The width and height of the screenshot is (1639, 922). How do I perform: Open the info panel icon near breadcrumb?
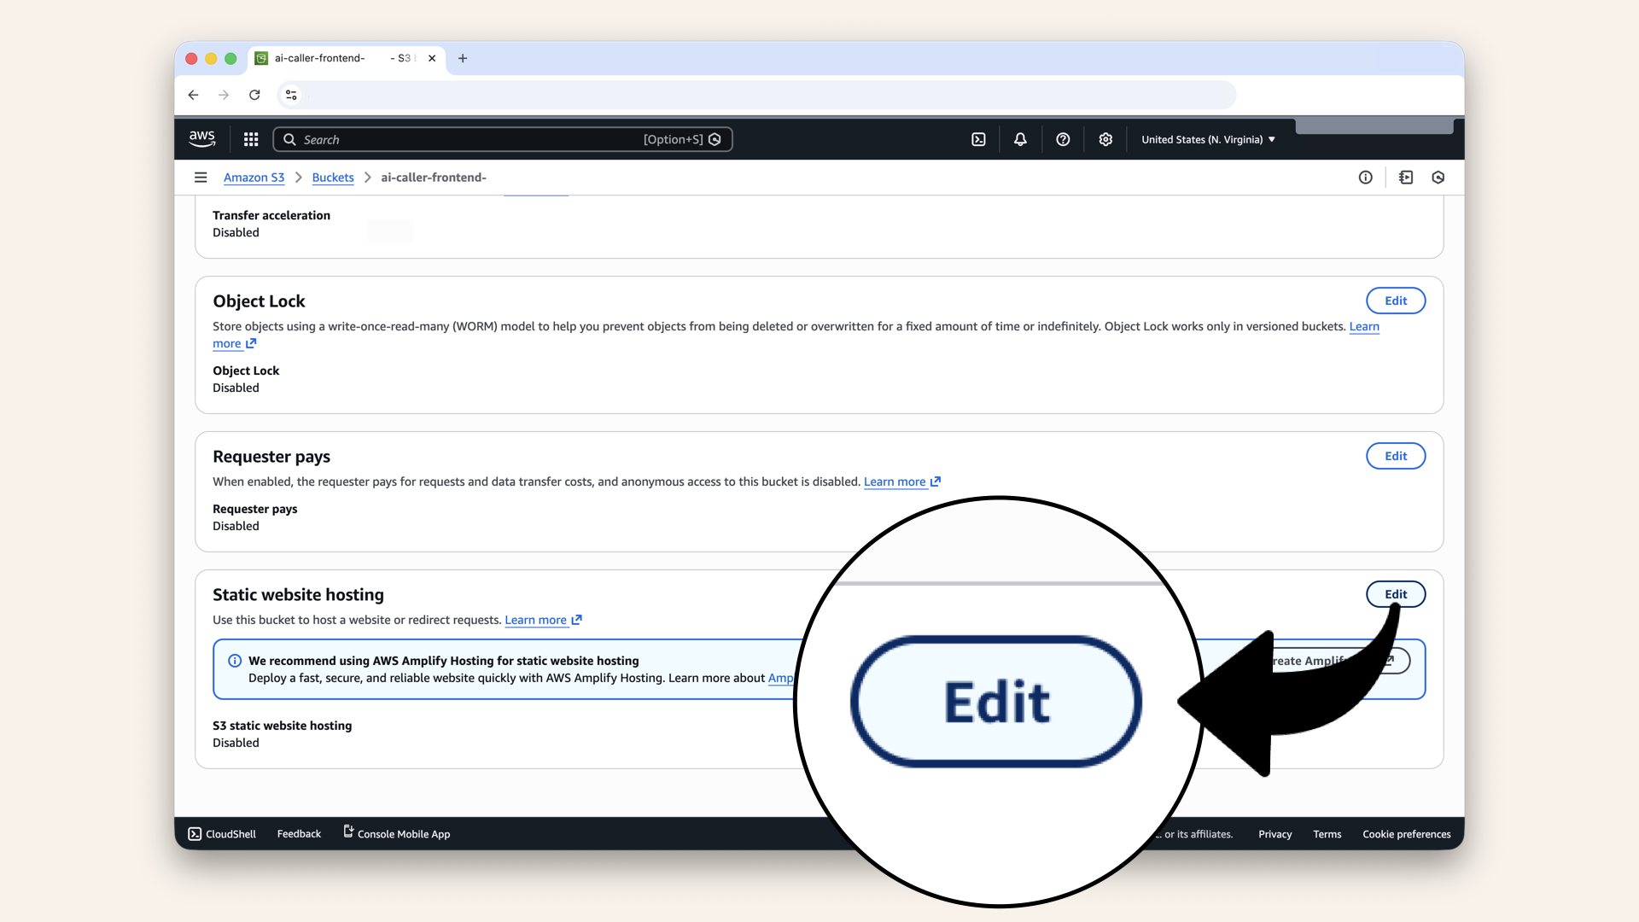pos(1365,177)
